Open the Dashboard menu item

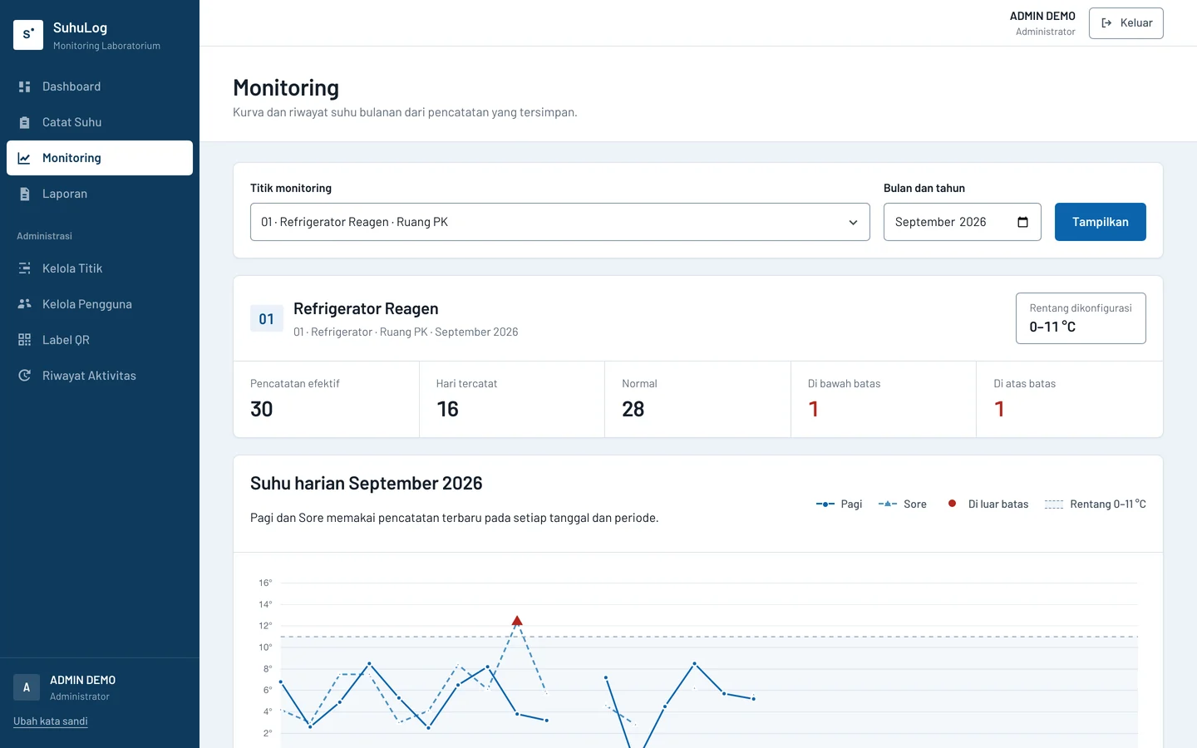100,86
